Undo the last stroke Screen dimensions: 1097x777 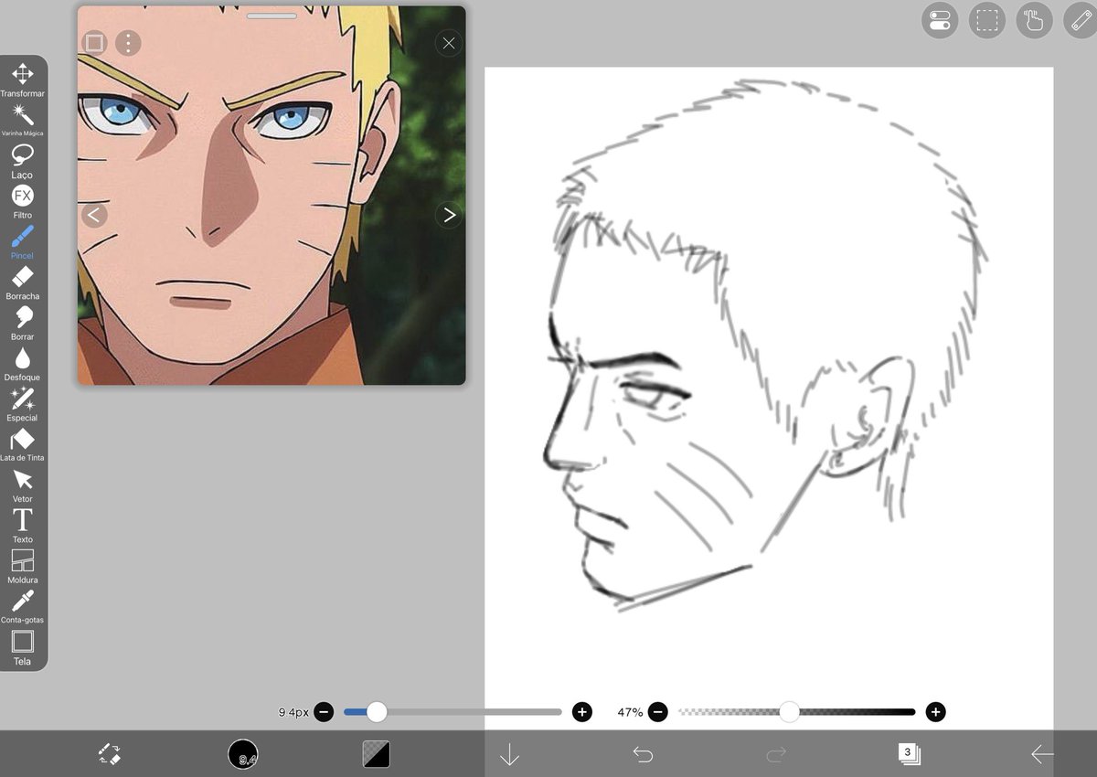[x=643, y=754]
